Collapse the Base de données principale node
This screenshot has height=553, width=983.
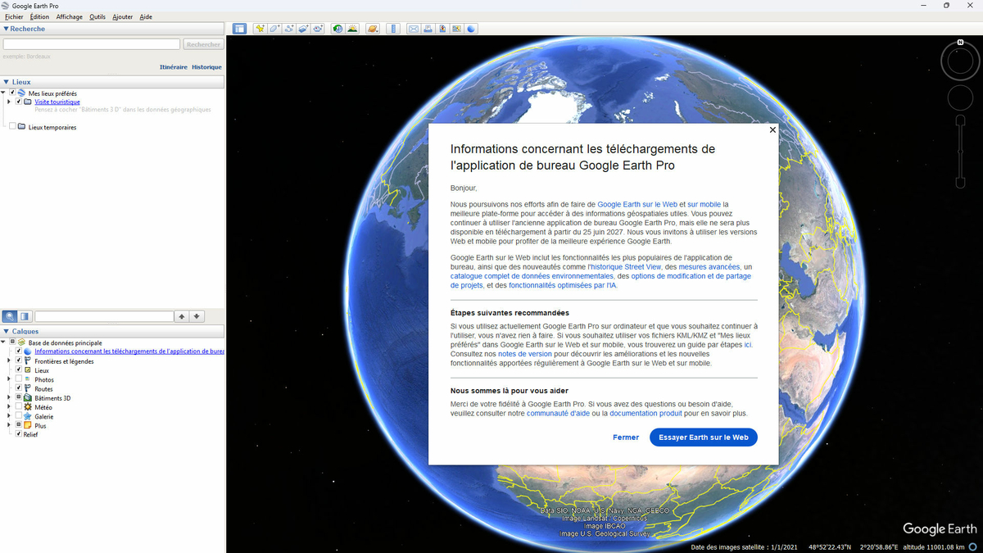tap(3, 342)
